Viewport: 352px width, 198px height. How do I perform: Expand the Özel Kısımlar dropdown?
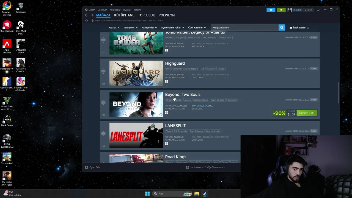[197, 28]
